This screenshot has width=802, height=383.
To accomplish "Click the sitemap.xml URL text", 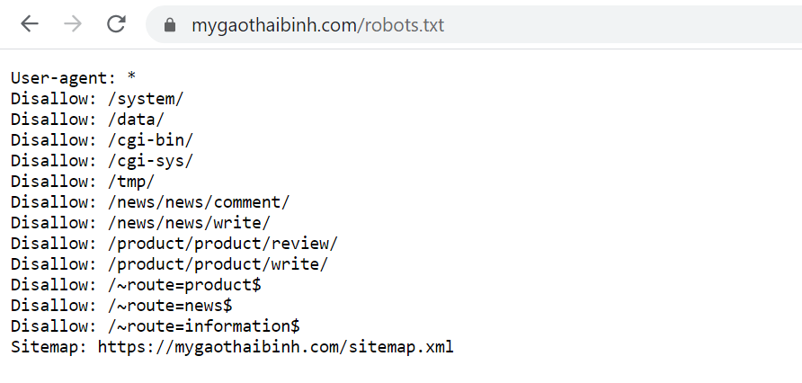I will (276, 347).
